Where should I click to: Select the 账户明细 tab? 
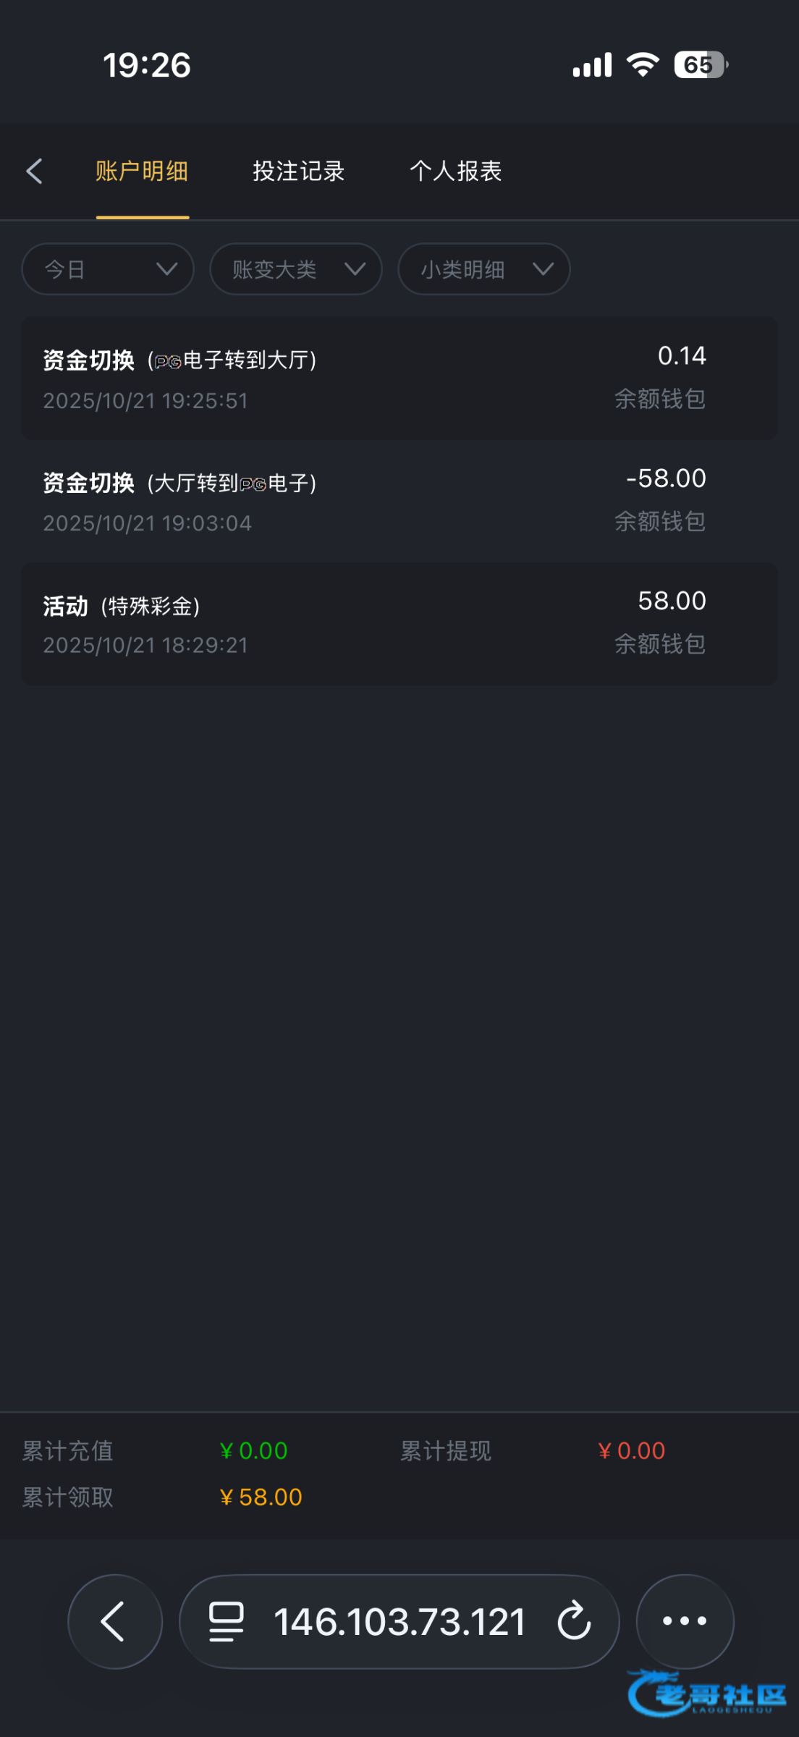tap(142, 172)
